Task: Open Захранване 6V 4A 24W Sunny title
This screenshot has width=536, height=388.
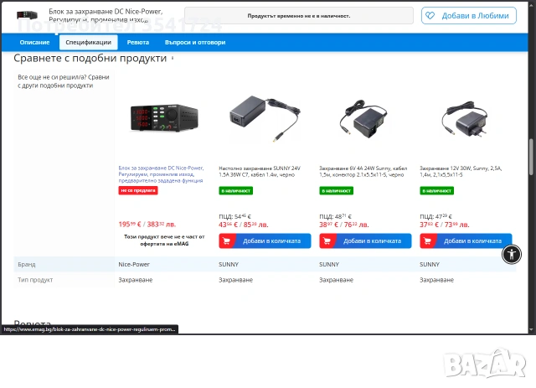Action: pyautogui.click(x=363, y=172)
